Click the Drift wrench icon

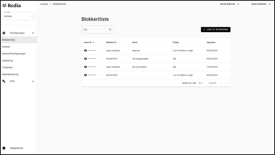[x=4, y=81]
